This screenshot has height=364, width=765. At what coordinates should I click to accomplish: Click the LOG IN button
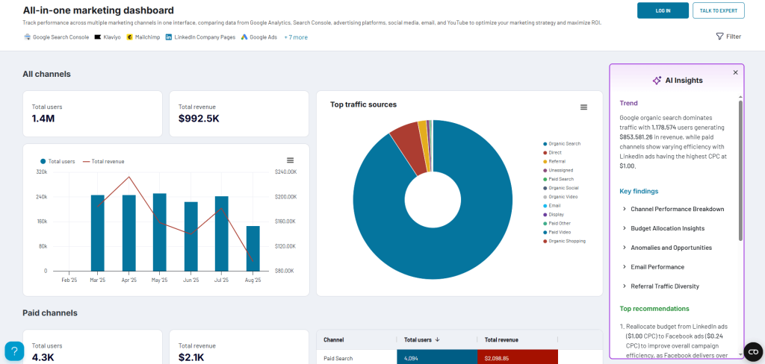coord(663,10)
